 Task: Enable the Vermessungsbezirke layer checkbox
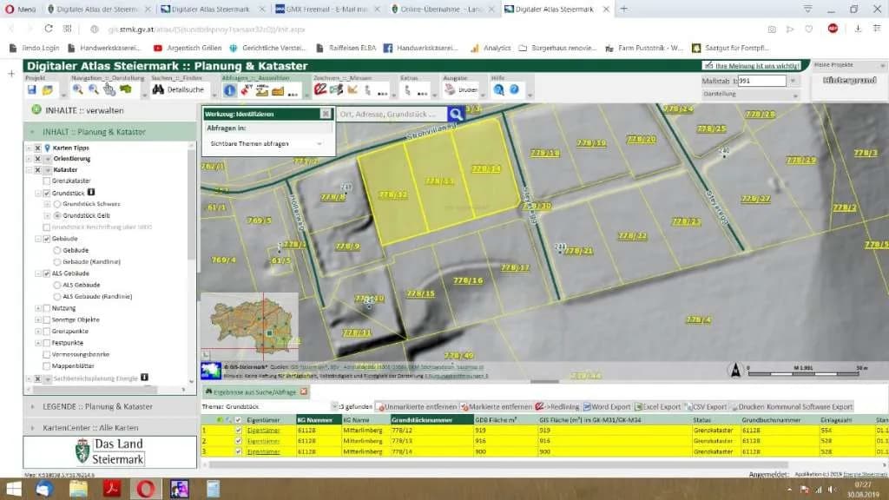click(x=47, y=354)
